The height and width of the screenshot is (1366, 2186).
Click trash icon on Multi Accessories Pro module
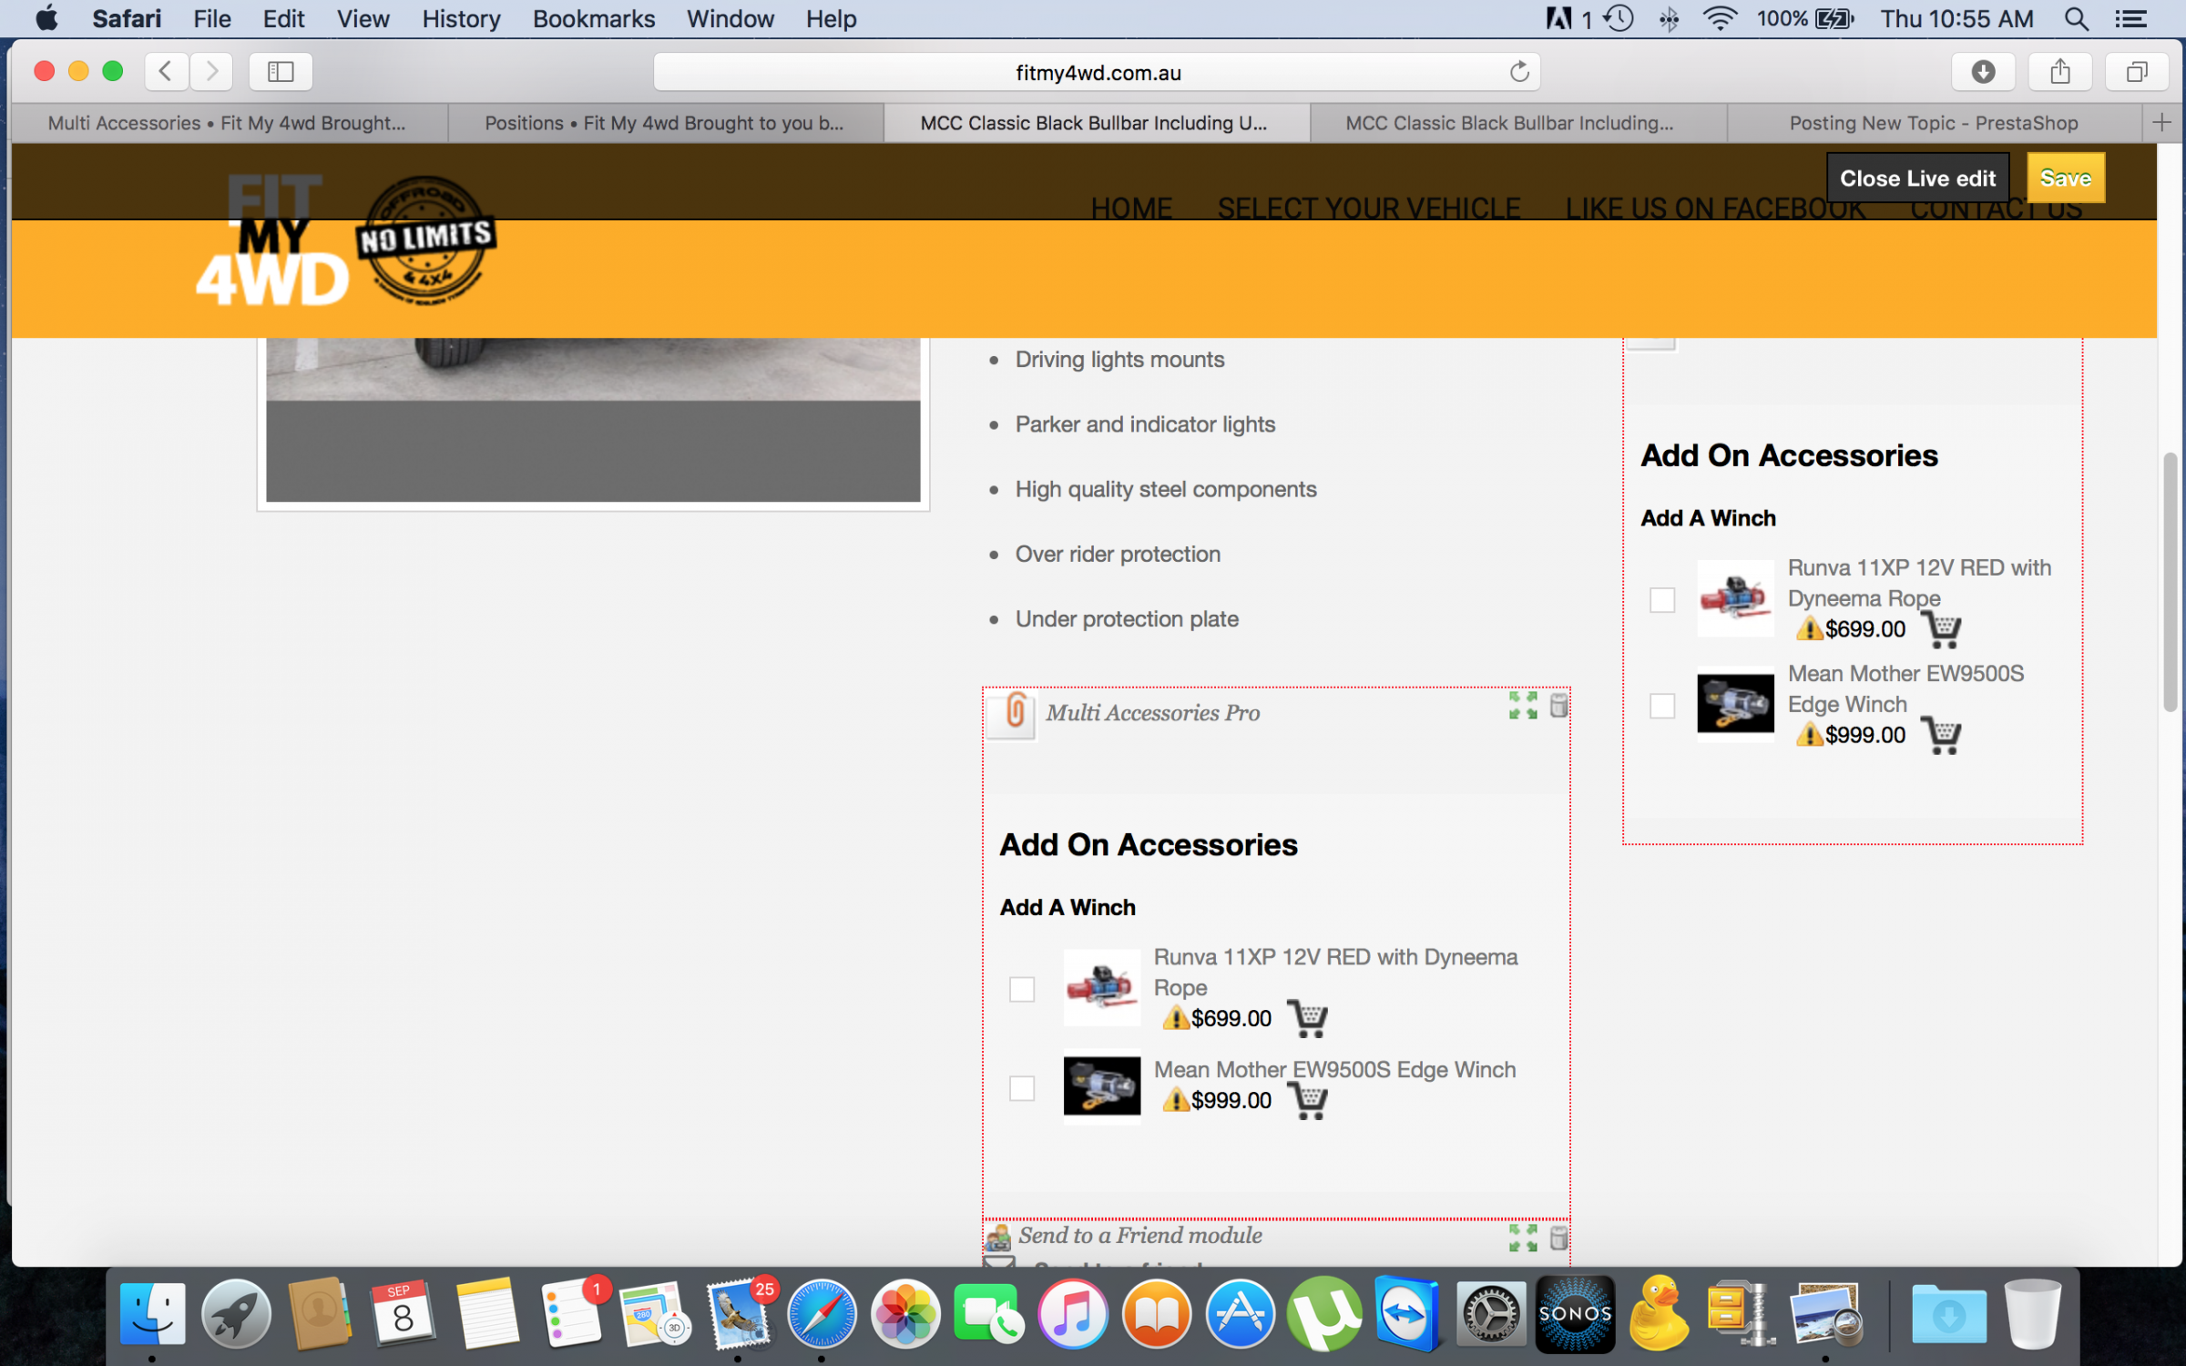coord(1558,706)
